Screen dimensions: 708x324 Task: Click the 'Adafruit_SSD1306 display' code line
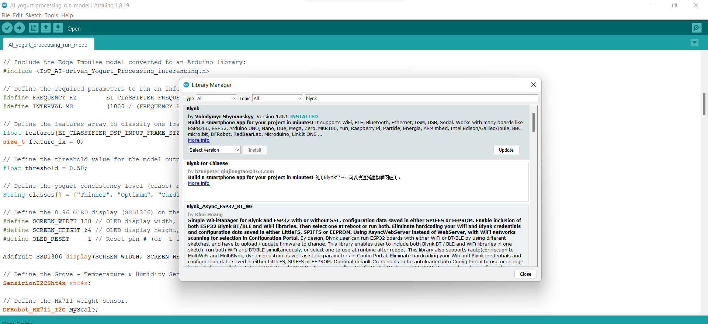coord(91,257)
